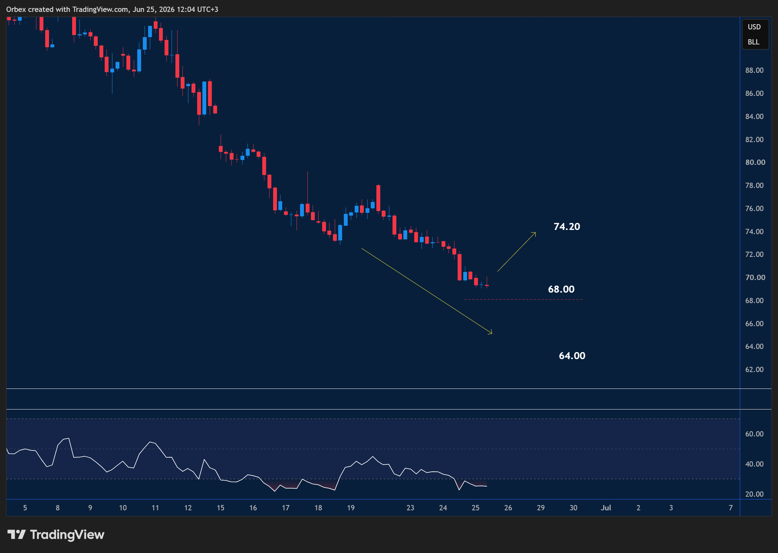Image resolution: width=778 pixels, height=553 pixels.
Task: Click the 62.00 price axis label
Action: (755, 370)
